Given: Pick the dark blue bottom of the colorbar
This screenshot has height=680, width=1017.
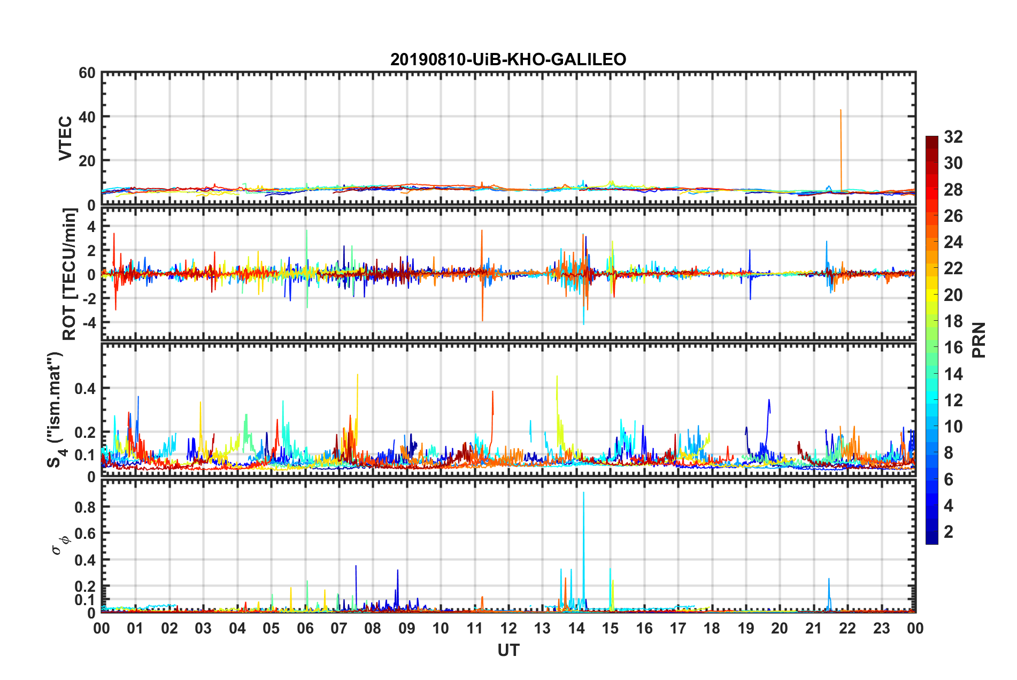Looking at the screenshot, I should (931, 540).
